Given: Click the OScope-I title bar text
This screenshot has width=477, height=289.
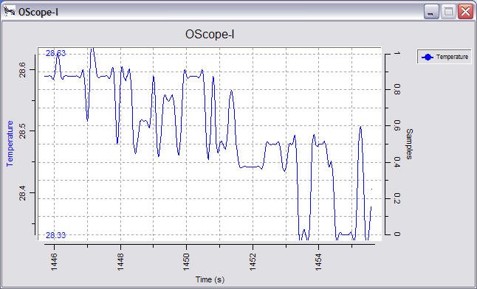Looking at the screenshot, I should tap(38, 12).
